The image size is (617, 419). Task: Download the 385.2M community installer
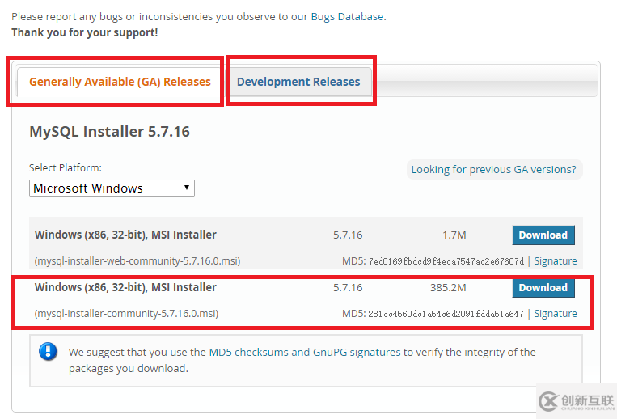543,288
